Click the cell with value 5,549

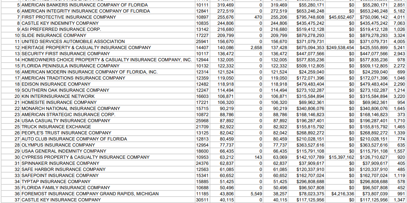point(256,194)
